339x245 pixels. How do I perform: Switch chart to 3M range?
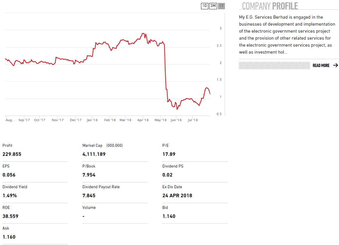coord(213,6)
